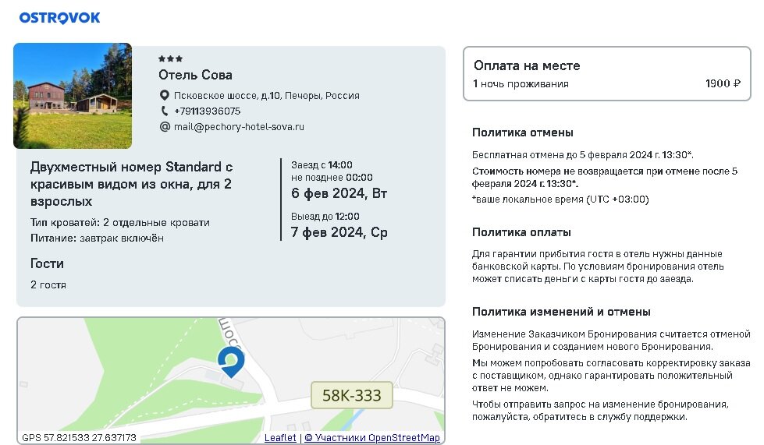Select GPS coordinates 57.821533 27.637173

coord(79,437)
